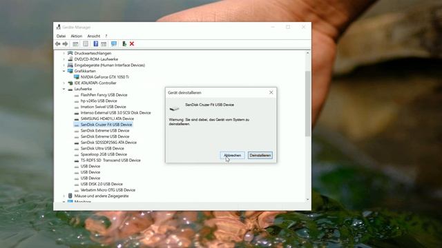Viewport: 442px width, 248px height.
Task: Scan for hardware changes monitor icon
Action: 114,44
